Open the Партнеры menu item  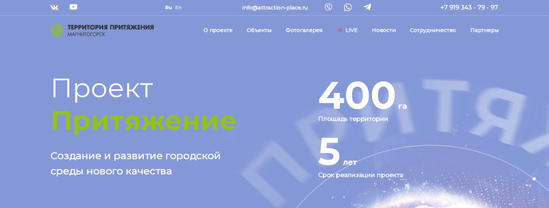485,30
